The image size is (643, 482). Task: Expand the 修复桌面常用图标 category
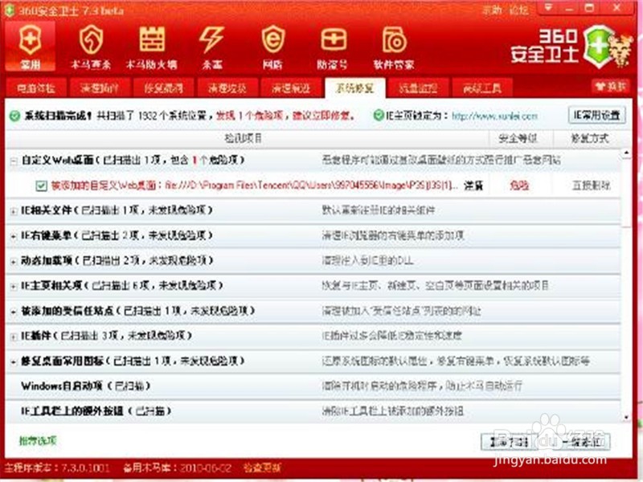coord(14,362)
